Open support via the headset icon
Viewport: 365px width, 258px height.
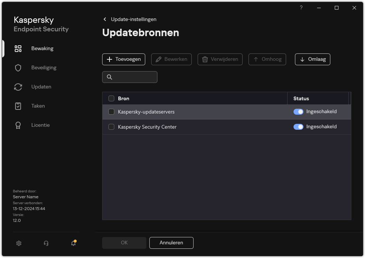[46, 243]
